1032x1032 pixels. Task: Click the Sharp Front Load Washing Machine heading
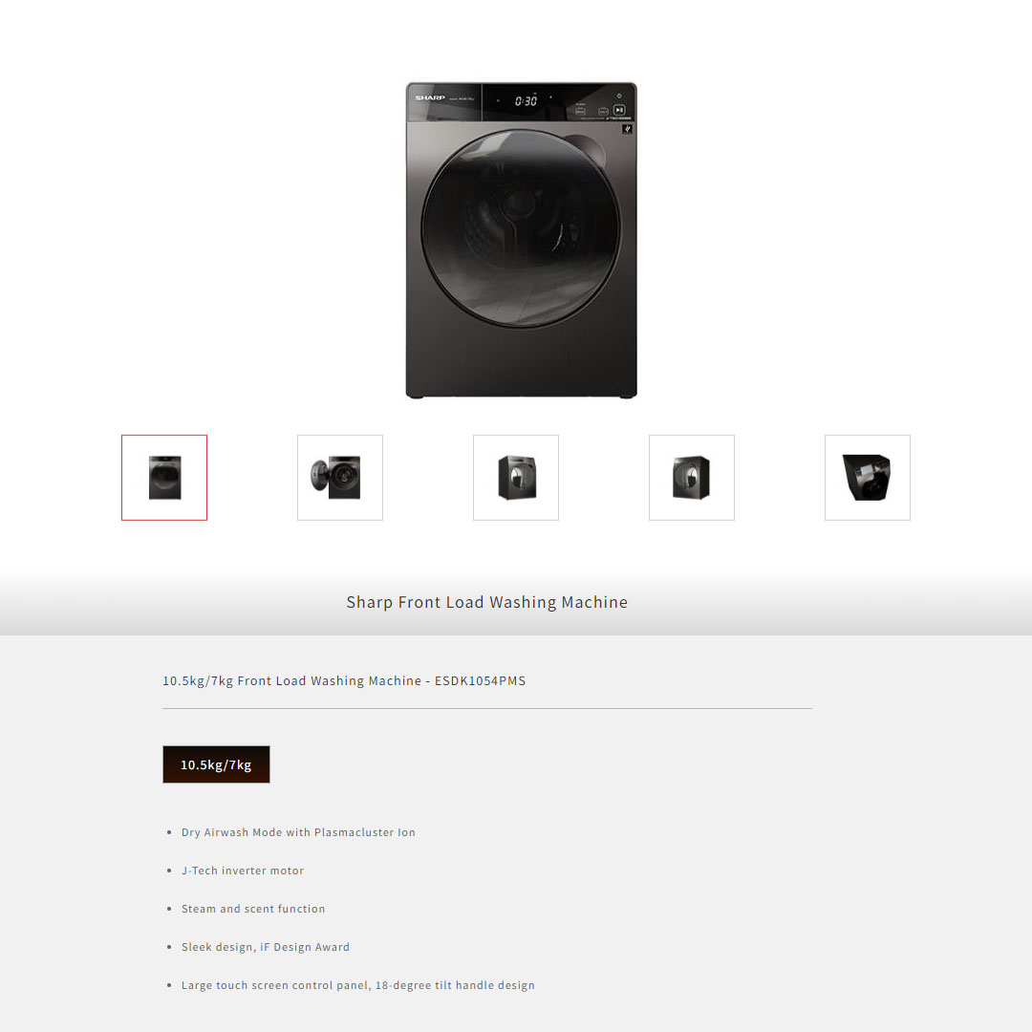click(x=487, y=602)
